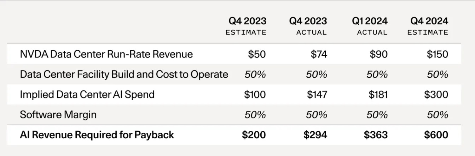475x156 pixels.
Task: Click the Implied Data Center AI Spend label
Action: (87, 94)
